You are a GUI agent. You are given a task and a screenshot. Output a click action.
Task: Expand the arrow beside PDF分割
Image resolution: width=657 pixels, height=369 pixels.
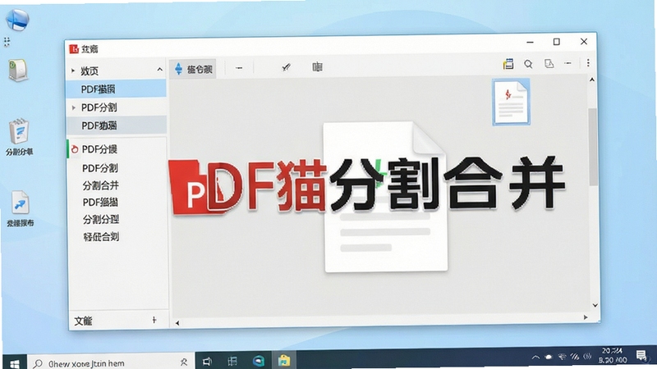[74, 107]
